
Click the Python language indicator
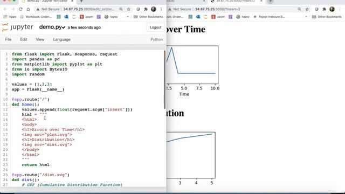click(x=157, y=39)
